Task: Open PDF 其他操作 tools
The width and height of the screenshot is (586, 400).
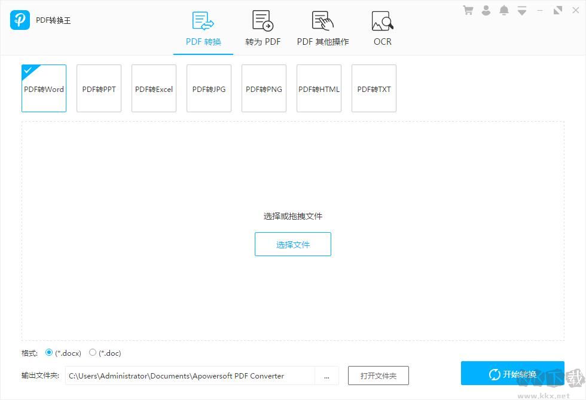Action: pyautogui.click(x=322, y=20)
